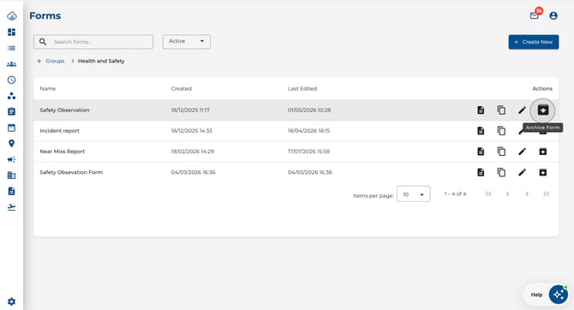The height and width of the screenshot is (310, 574).
Task: Click the Last Edited column header
Action: tap(302, 88)
